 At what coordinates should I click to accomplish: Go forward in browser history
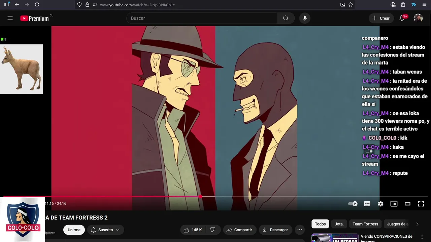pyautogui.click(x=27, y=5)
